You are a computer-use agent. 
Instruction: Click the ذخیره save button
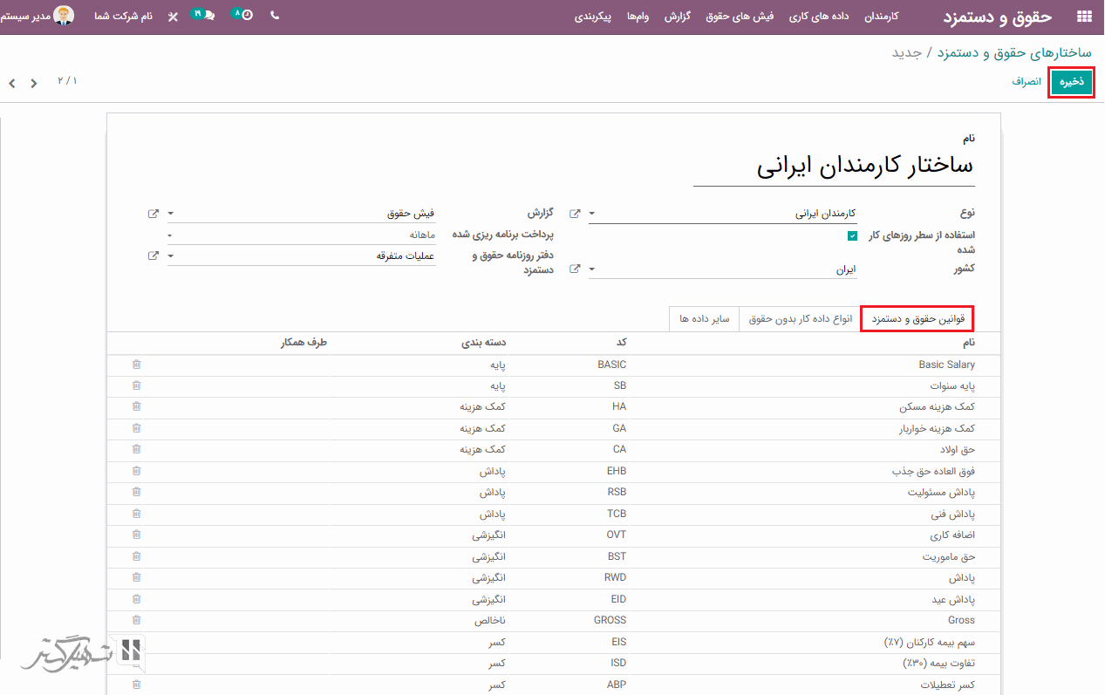point(1070,82)
